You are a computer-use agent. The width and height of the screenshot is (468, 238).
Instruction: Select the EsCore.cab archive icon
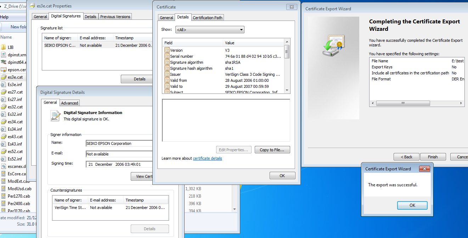click(4, 174)
